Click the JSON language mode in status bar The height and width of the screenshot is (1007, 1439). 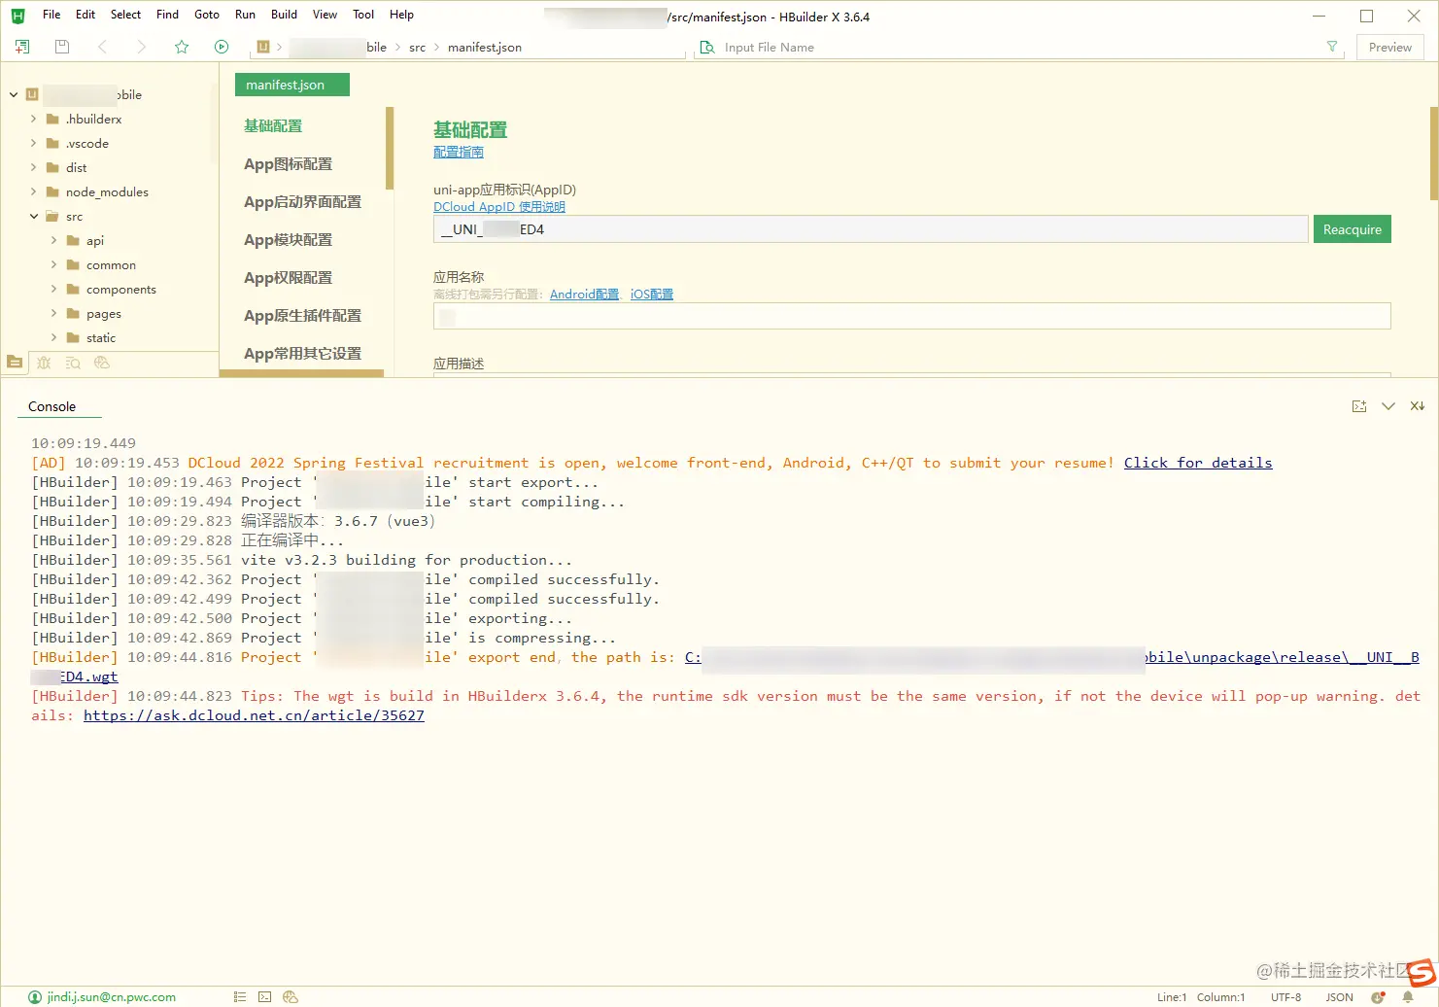(1339, 997)
